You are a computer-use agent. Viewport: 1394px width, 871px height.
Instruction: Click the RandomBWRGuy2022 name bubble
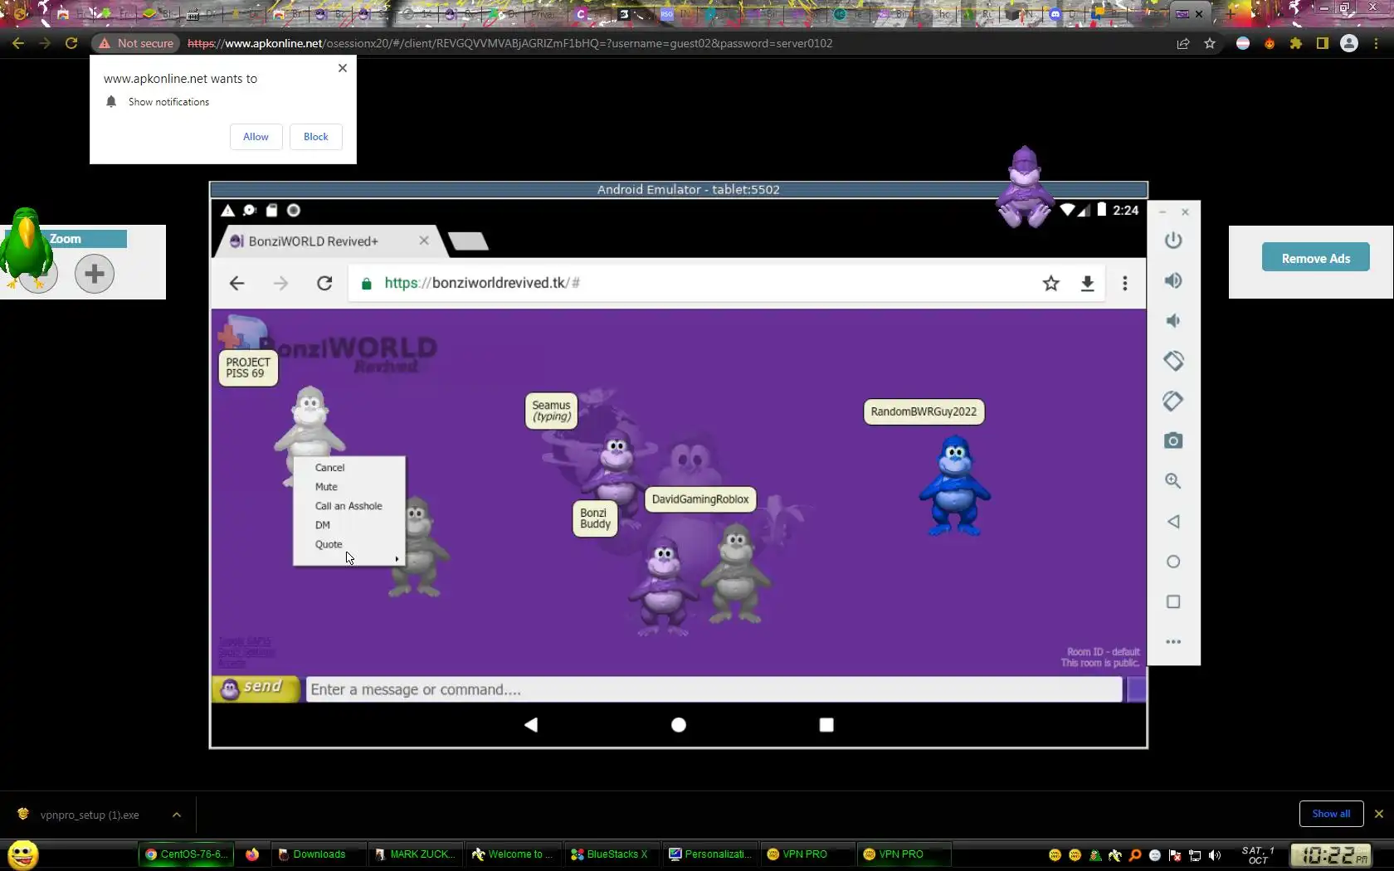(x=924, y=411)
